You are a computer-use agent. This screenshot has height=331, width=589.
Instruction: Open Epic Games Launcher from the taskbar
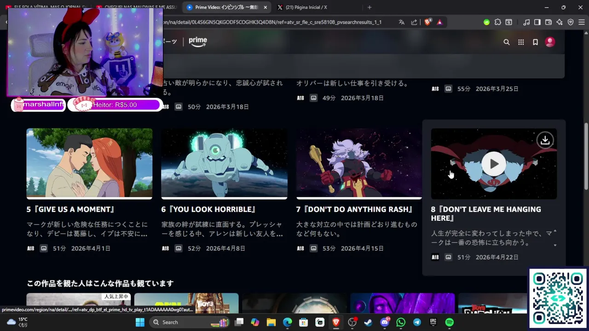pos(433,322)
